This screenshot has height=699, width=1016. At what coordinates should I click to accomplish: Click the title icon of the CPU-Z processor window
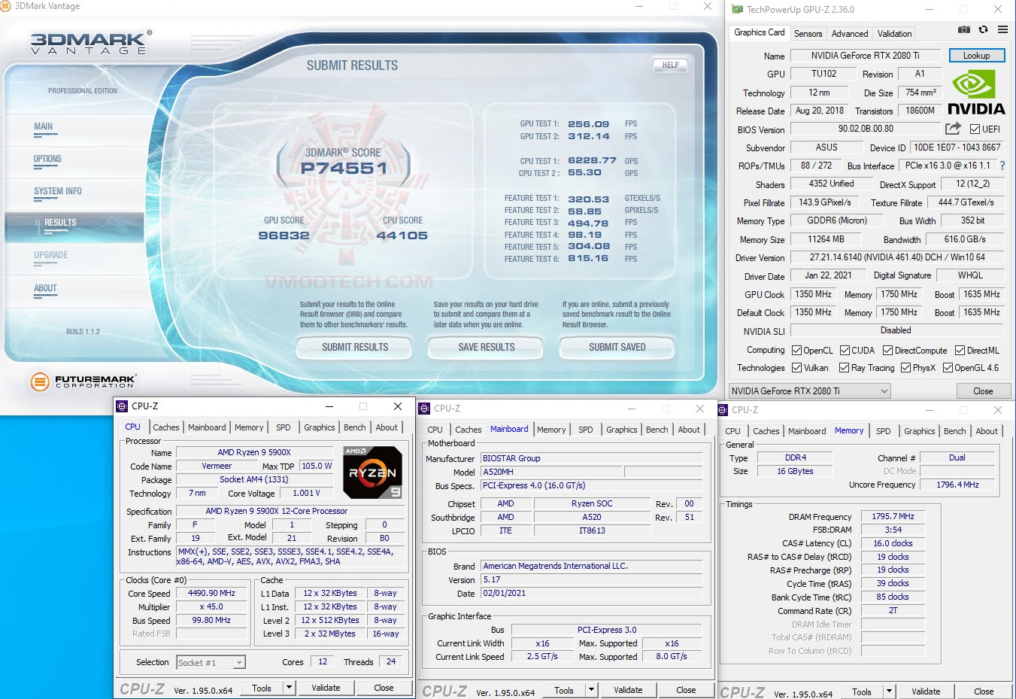pos(122,406)
